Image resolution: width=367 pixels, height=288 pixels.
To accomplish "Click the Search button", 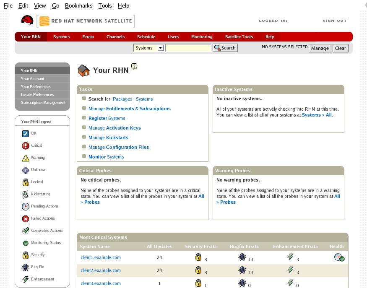I will pyautogui.click(x=225, y=48).
